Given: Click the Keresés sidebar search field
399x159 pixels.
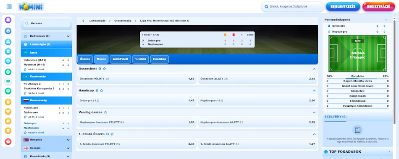Looking at the screenshot, I should (47, 23).
